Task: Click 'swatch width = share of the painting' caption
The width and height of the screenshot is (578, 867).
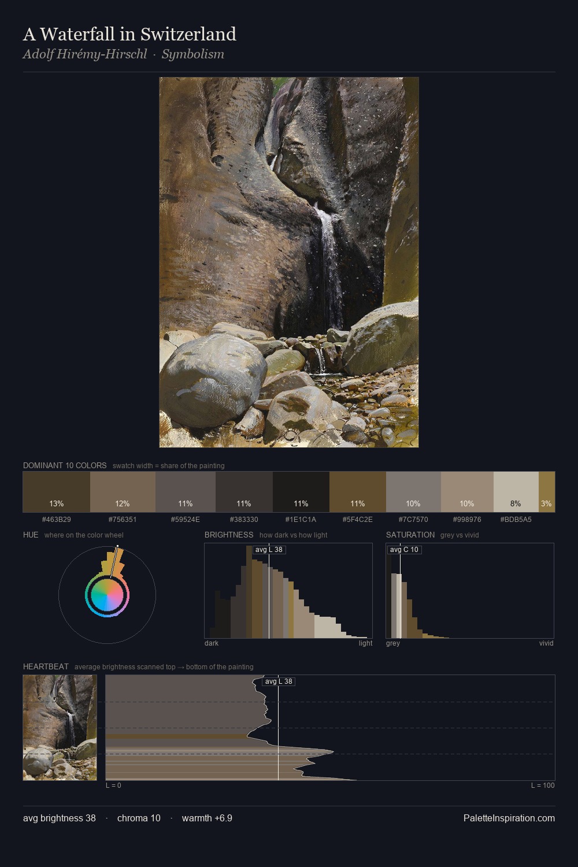Action: (169, 465)
